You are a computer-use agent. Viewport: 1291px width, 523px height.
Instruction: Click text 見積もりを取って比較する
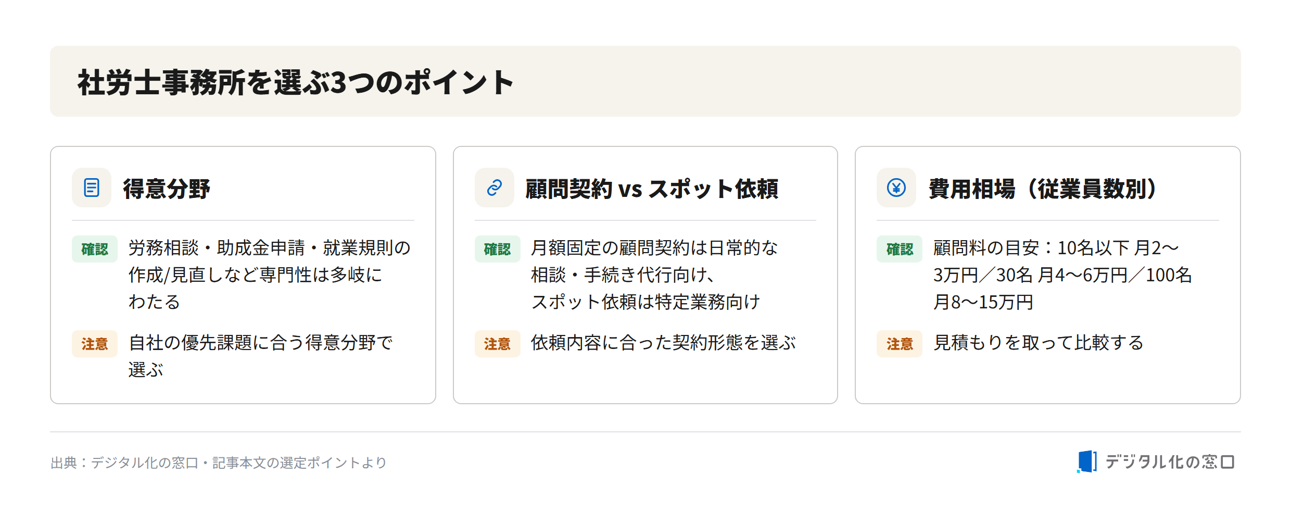(1039, 343)
